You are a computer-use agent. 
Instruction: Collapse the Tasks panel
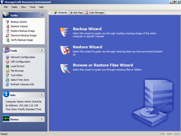point(42,15)
